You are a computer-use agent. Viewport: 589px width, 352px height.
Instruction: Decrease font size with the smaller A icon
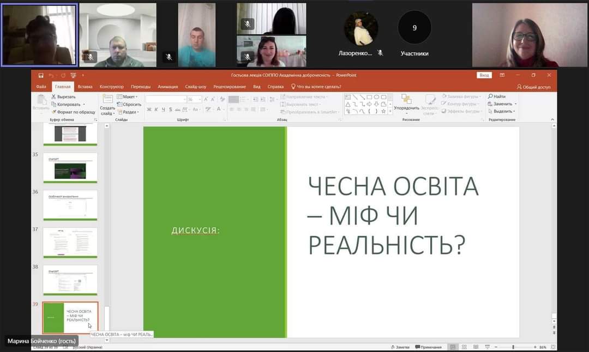point(213,99)
